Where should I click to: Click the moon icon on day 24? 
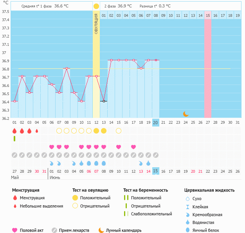(186, 114)
